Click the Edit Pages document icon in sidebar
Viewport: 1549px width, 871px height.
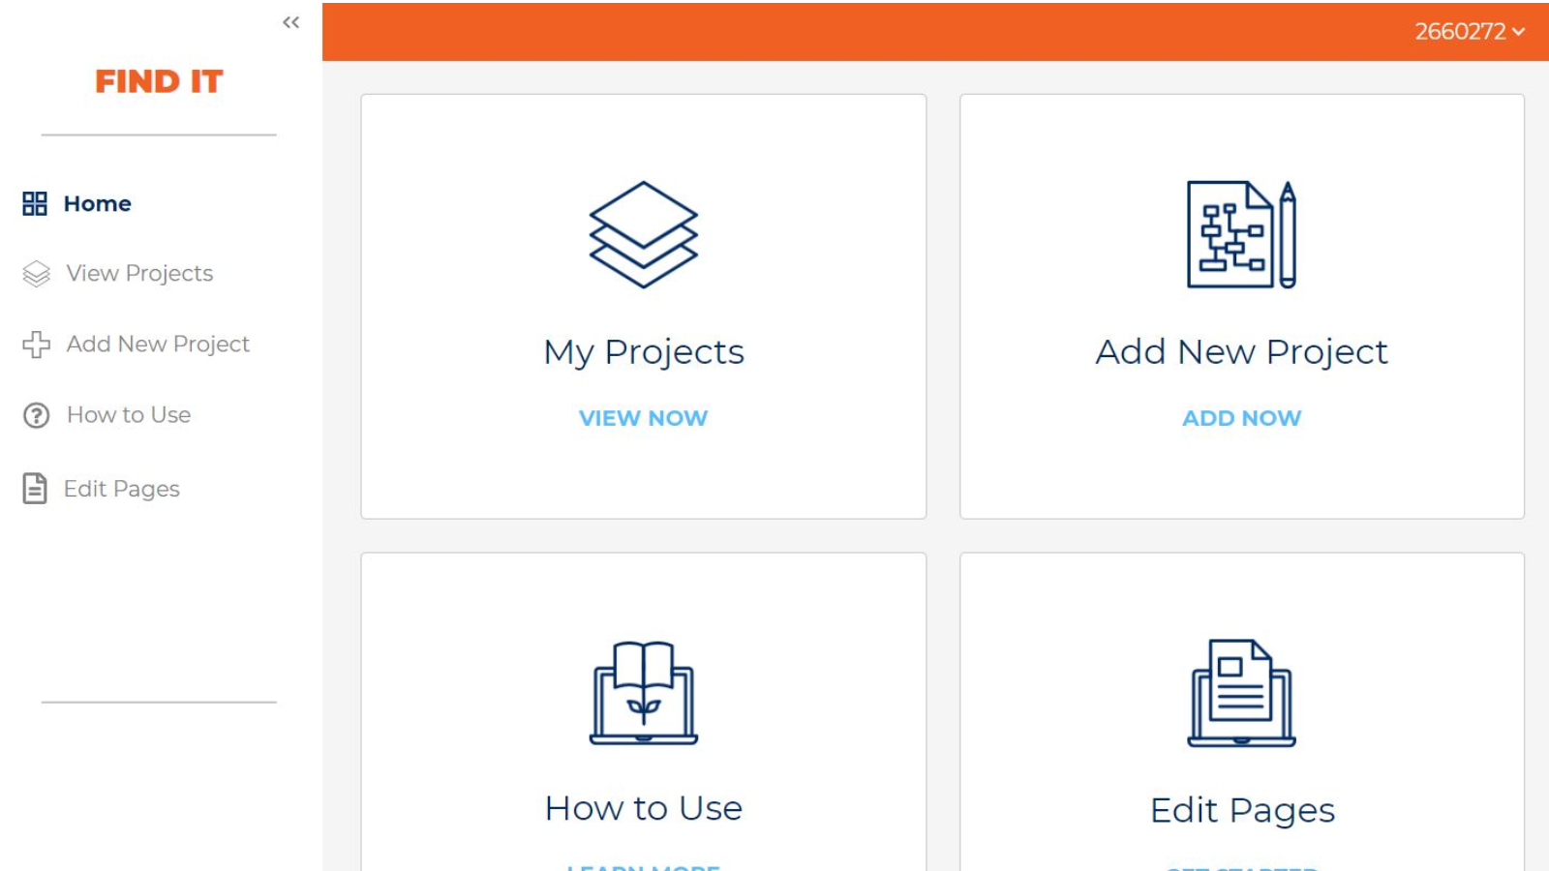35,489
